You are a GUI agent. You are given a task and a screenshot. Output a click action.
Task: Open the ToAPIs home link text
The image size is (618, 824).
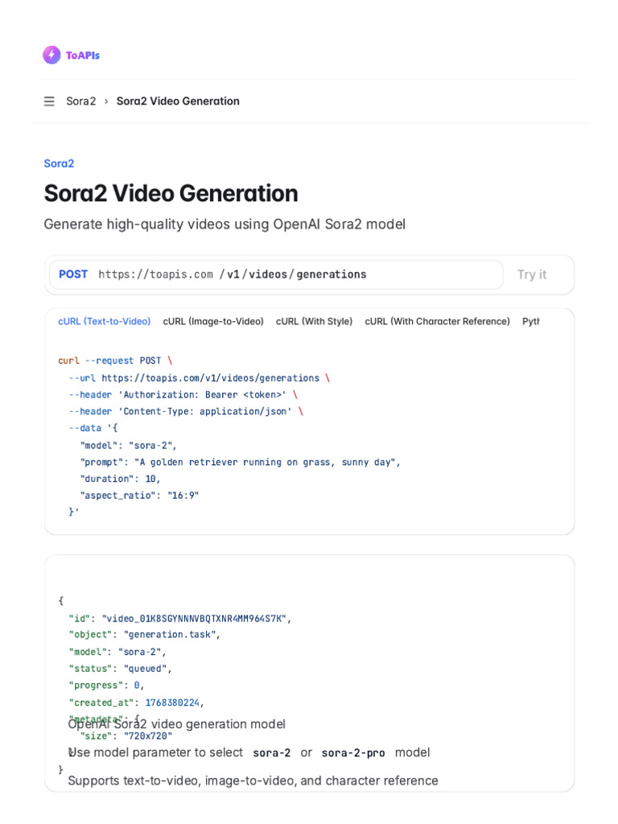tap(83, 56)
